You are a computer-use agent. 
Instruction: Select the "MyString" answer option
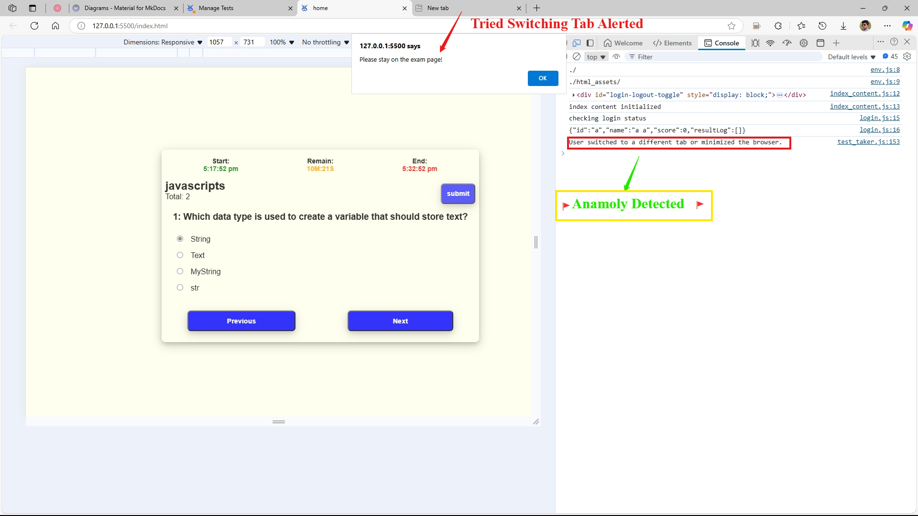point(180,271)
